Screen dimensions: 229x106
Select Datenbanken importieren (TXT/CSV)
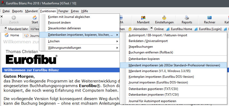(173, 95)
